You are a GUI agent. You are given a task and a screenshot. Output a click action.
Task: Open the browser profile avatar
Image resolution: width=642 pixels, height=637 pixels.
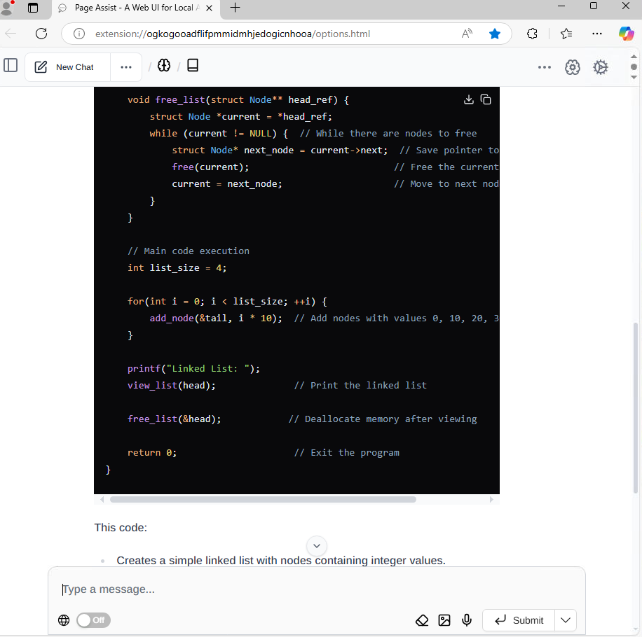coord(7,8)
